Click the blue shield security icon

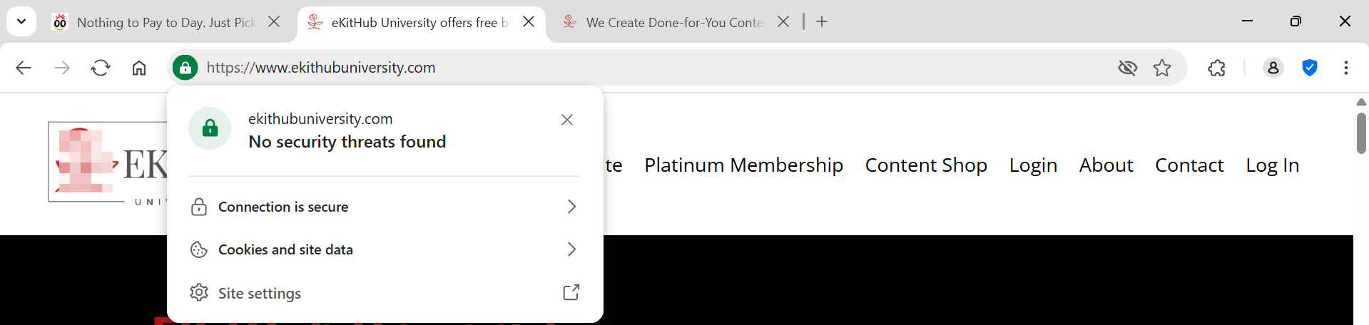point(1309,68)
